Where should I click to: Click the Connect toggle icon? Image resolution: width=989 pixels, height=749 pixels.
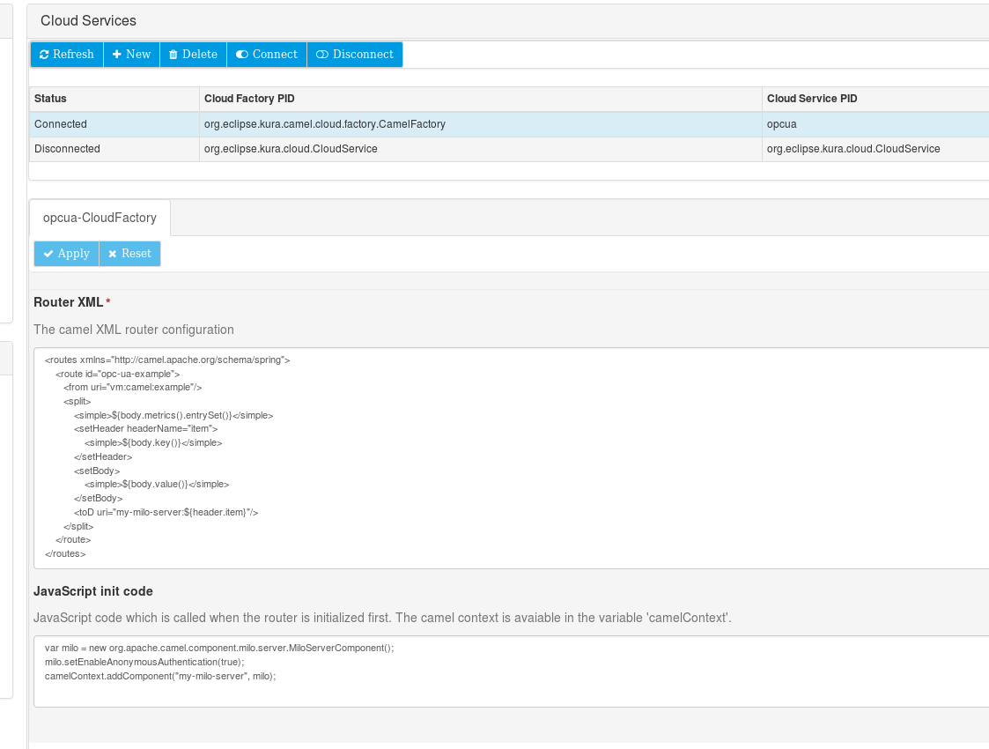click(242, 55)
